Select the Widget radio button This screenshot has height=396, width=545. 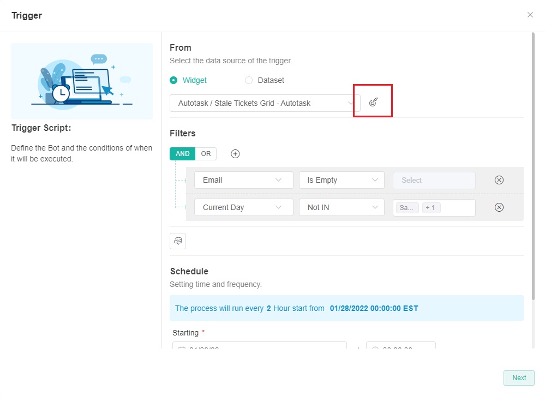pos(173,80)
